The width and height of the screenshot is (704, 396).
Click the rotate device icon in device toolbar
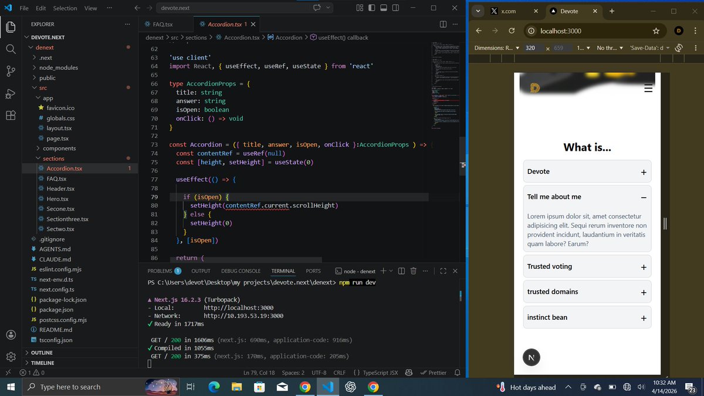pyautogui.click(x=679, y=48)
